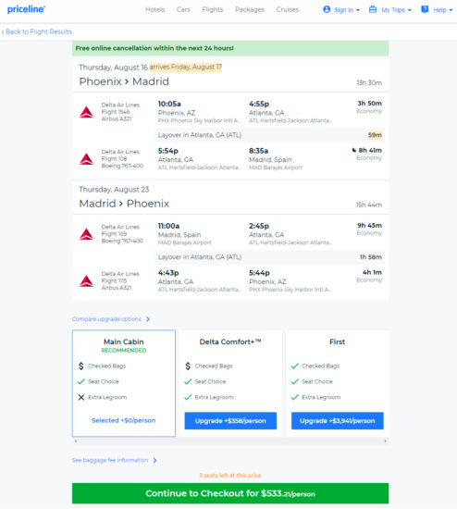Click the 13h 30m total duration
This screenshot has width=457, height=509.
click(x=369, y=82)
